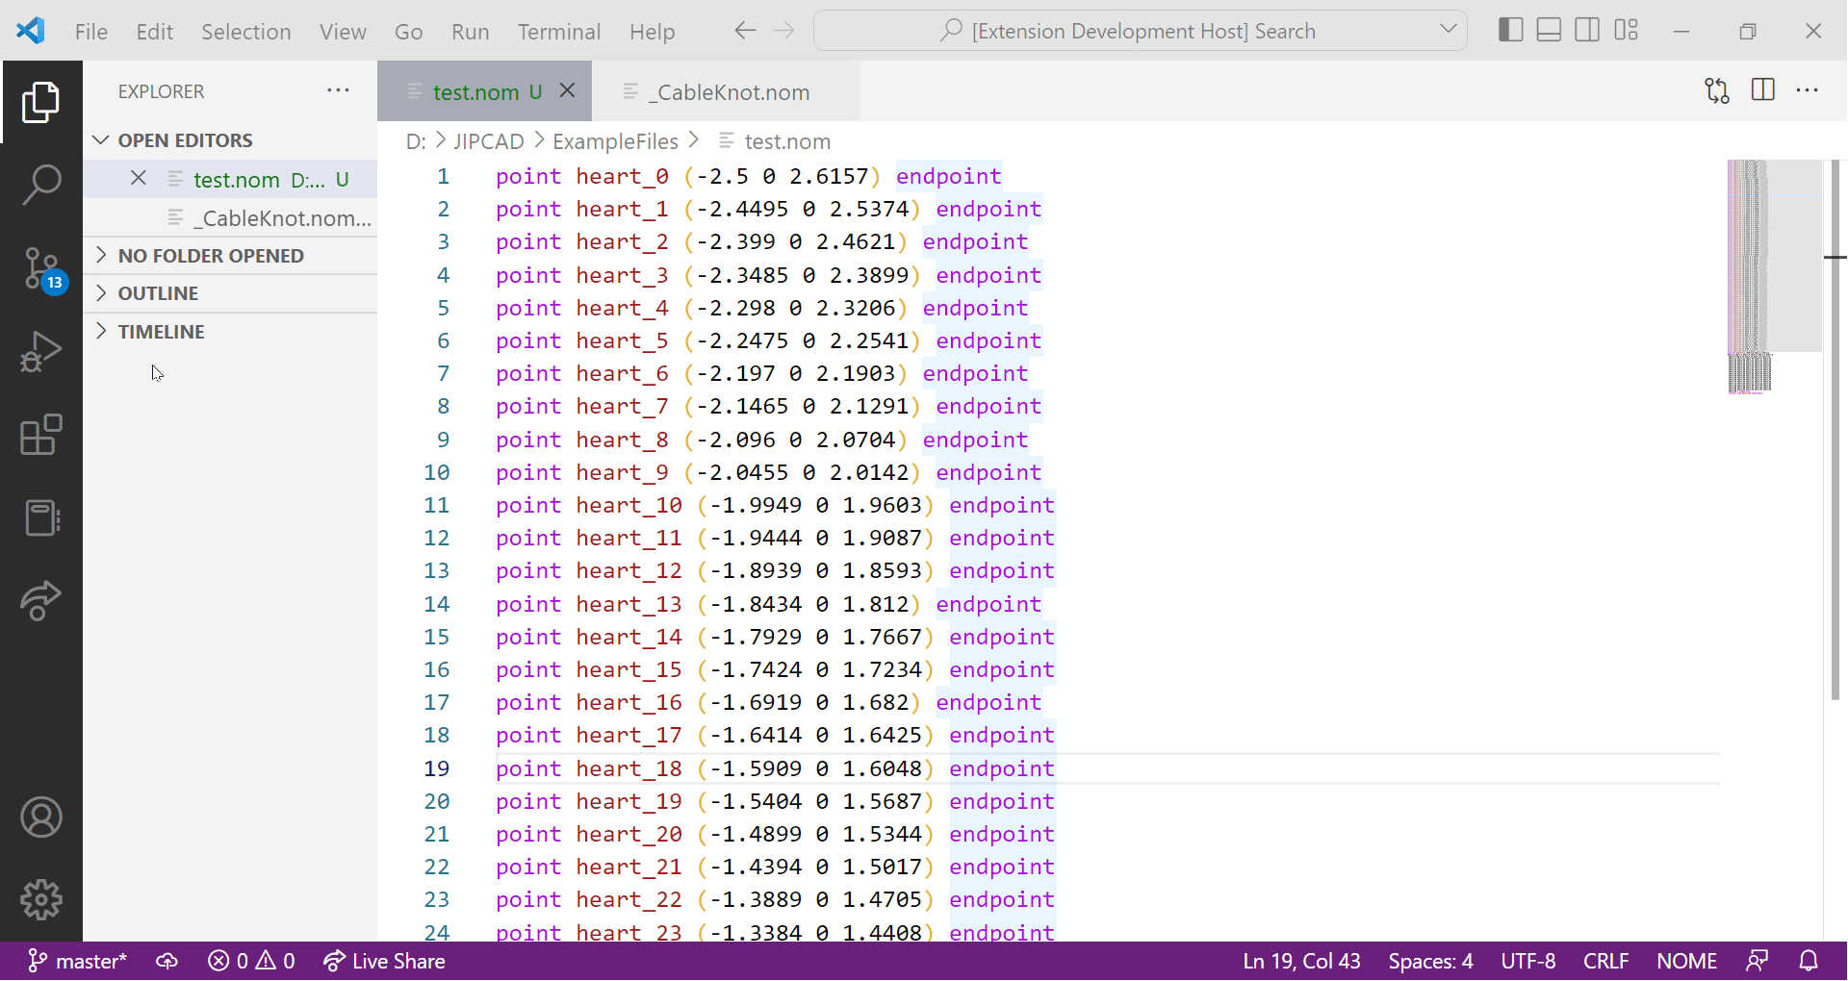
Task: Expand the Timeline section
Action: pos(230,332)
